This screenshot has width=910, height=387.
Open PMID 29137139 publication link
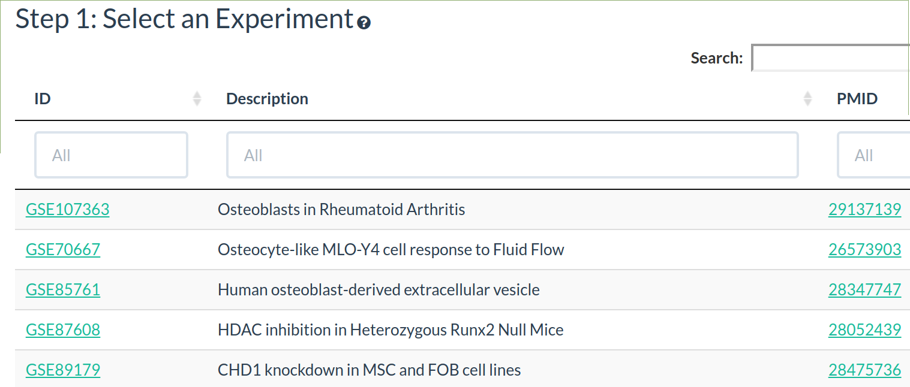click(864, 210)
